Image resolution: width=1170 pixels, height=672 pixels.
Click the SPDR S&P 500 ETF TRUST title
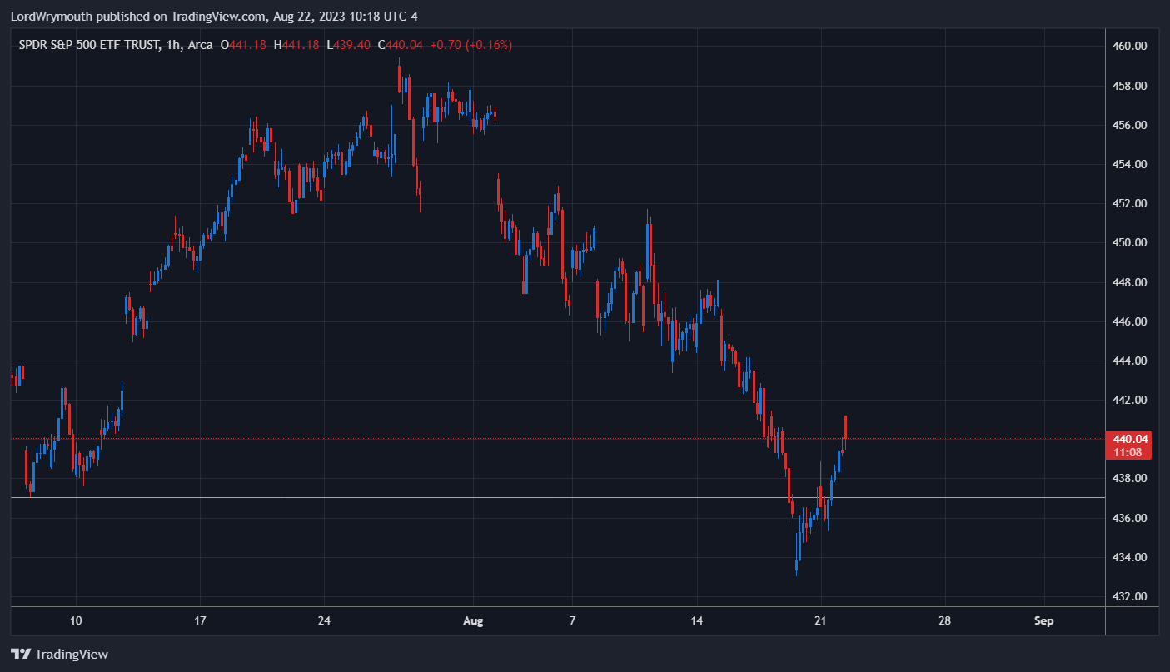tap(89, 45)
